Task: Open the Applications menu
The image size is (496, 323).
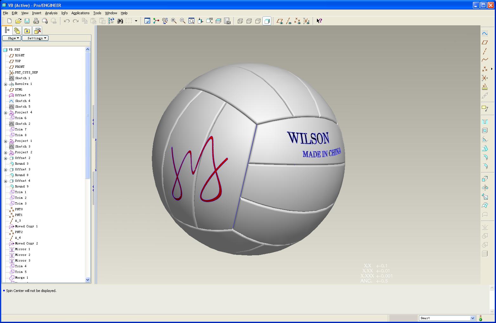Action: pos(80,13)
